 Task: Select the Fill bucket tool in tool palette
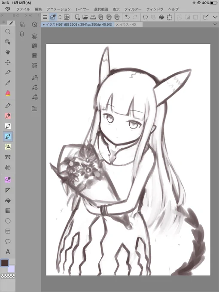[8, 201]
